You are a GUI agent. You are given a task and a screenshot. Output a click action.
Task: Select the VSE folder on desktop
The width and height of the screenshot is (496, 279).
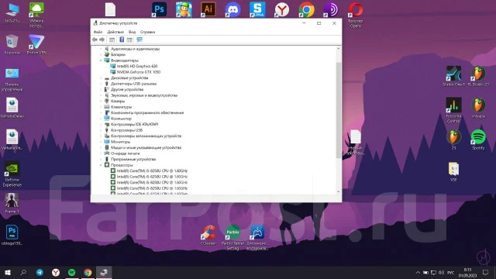coord(453,172)
